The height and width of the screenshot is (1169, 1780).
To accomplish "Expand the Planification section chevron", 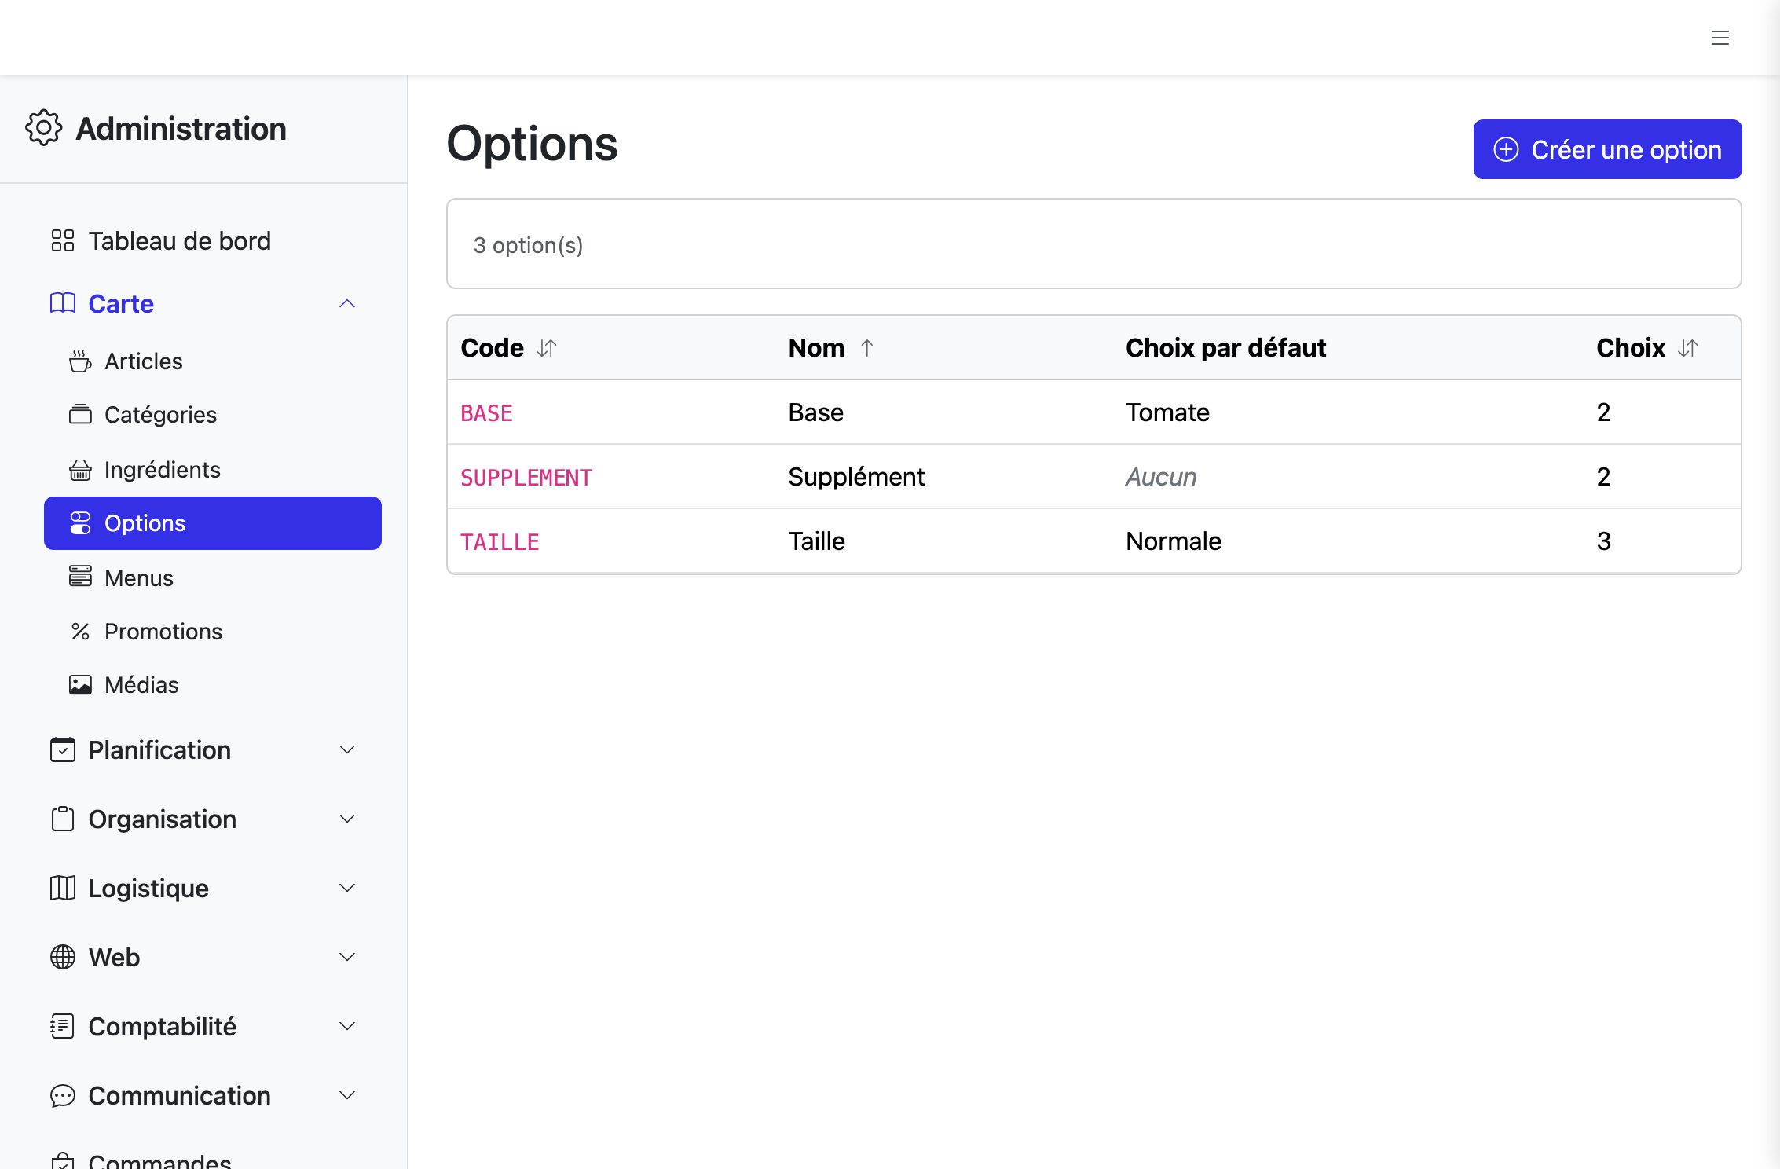I will pos(347,749).
